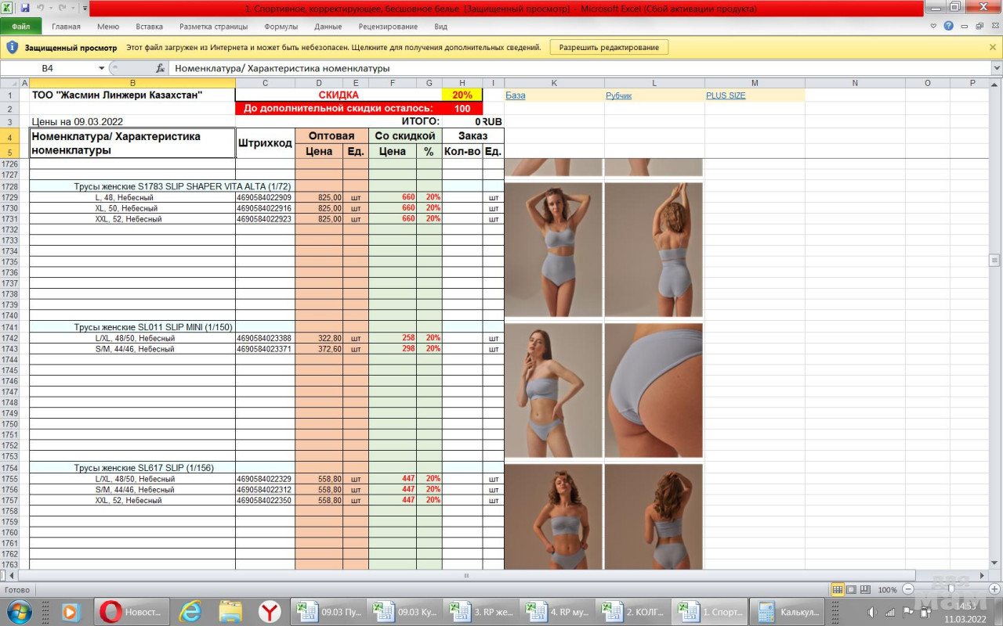Open Excel Help question mark icon
This screenshot has height=626, width=1003.
(948, 26)
